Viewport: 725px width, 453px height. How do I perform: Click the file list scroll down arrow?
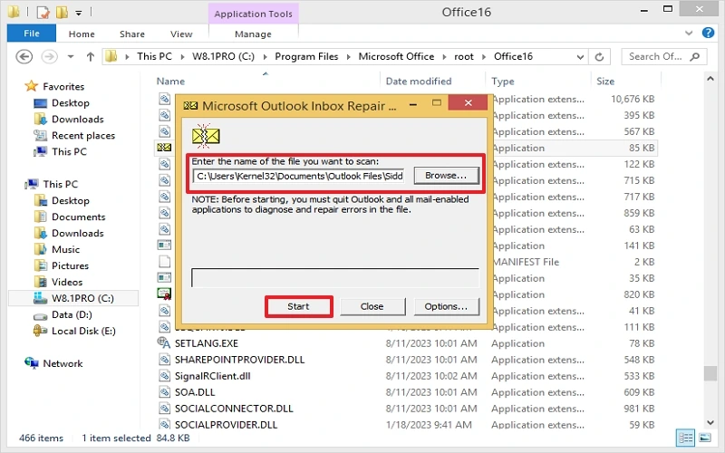[710, 422]
